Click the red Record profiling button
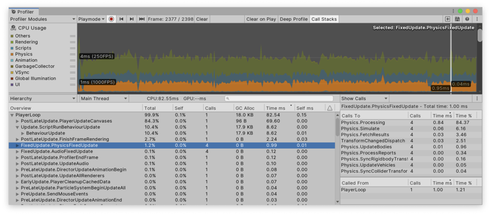Viewport: 491px width, 215px height. 111,19
